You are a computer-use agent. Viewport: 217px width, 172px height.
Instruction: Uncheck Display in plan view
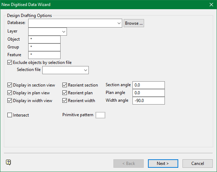10,93
